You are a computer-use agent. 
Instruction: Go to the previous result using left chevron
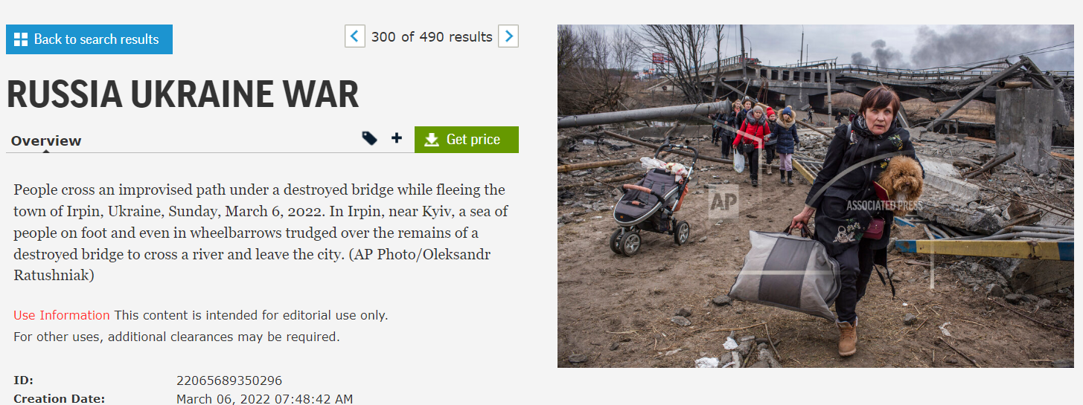point(355,36)
